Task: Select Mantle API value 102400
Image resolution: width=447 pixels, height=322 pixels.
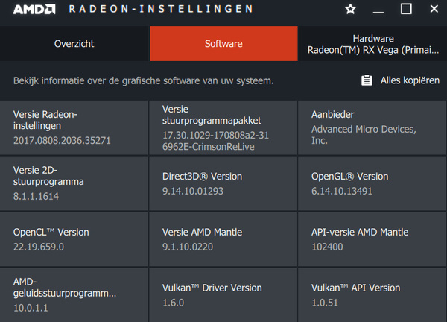Action: [327, 247]
